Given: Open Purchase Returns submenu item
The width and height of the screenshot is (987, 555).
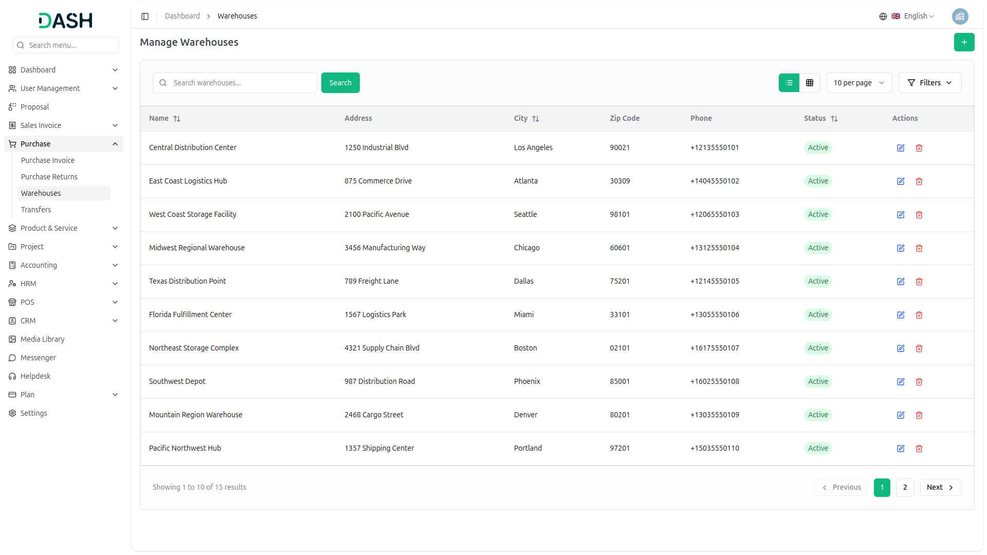Looking at the screenshot, I should [64, 177].
